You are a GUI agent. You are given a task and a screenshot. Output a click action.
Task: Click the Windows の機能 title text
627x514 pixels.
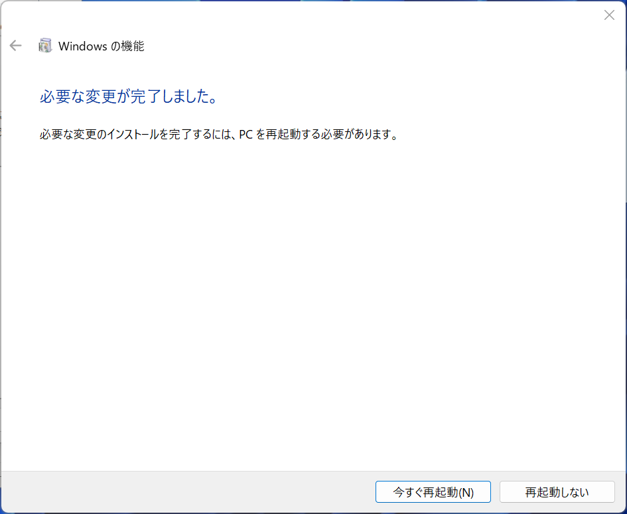click(x=101, y=46)
